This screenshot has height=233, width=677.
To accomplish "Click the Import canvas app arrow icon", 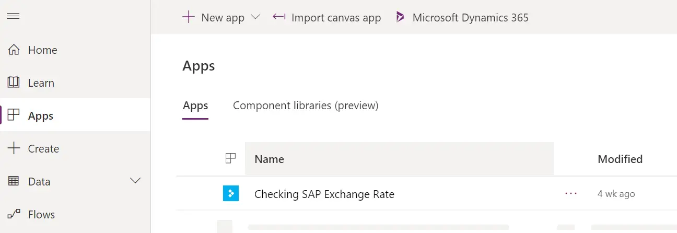I will click(x=279, y=17).
